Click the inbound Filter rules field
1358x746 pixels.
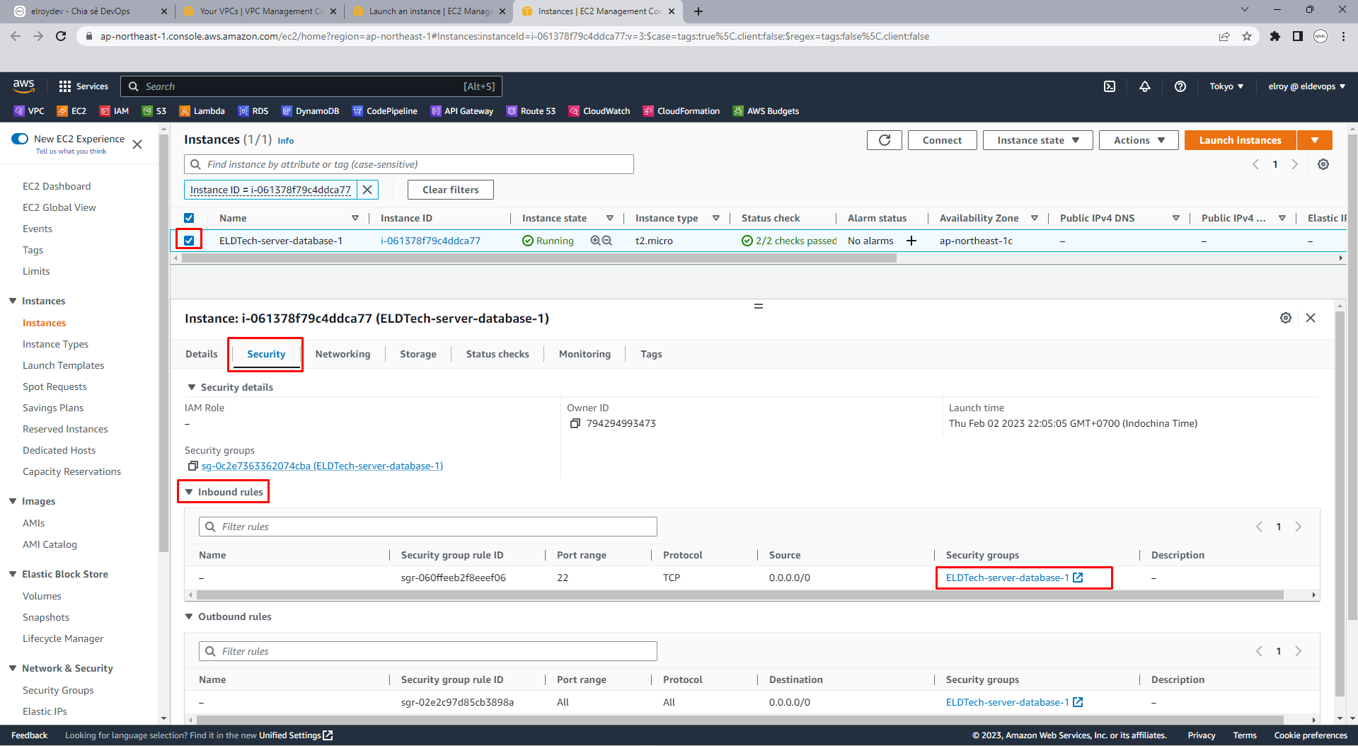click(x=428, y=527)
